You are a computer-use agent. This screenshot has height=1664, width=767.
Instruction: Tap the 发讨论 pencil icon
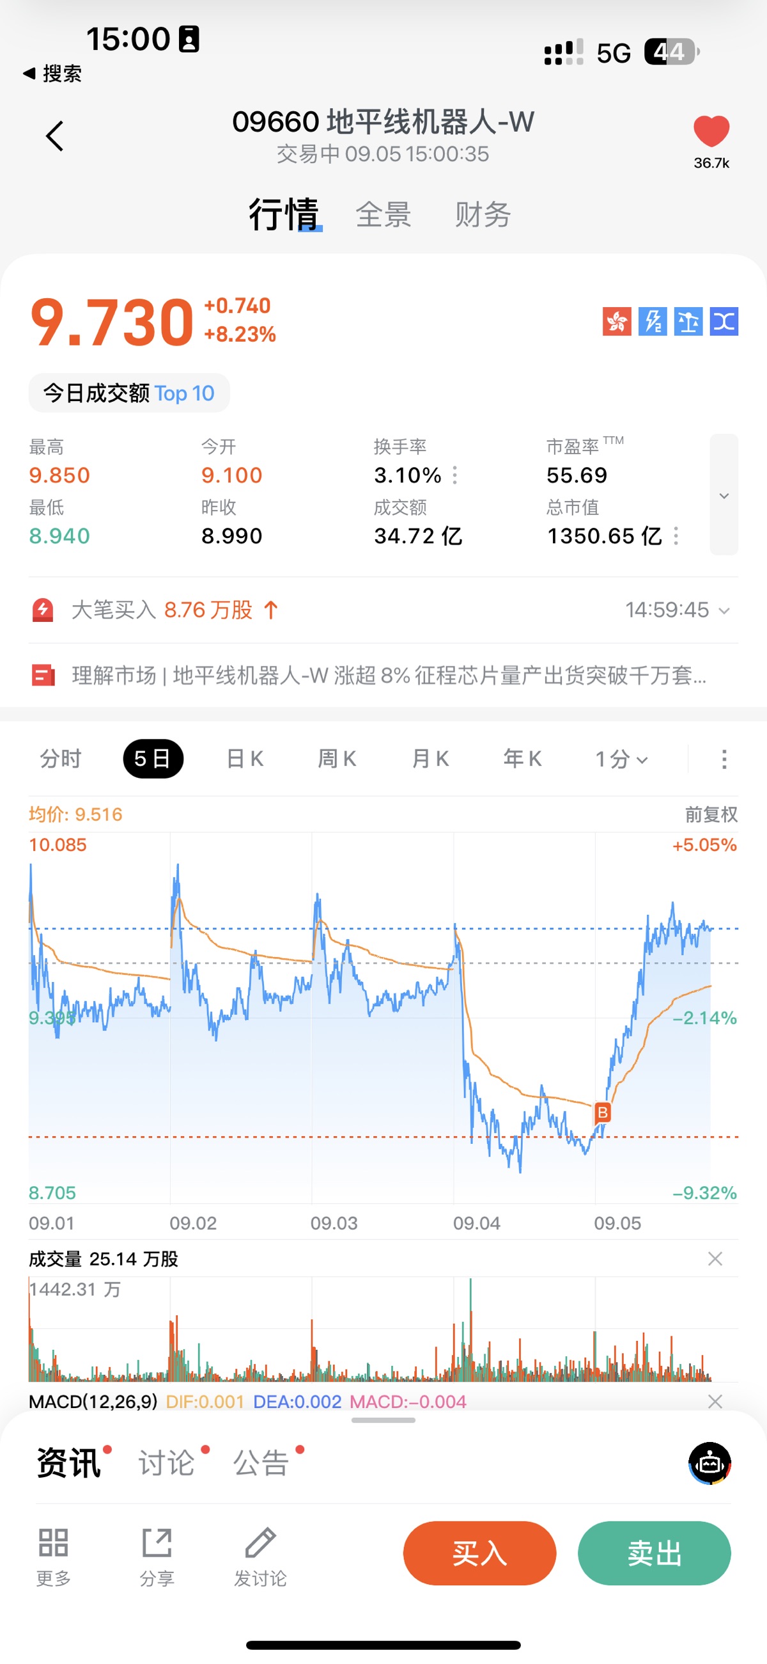pos(260,1544)
